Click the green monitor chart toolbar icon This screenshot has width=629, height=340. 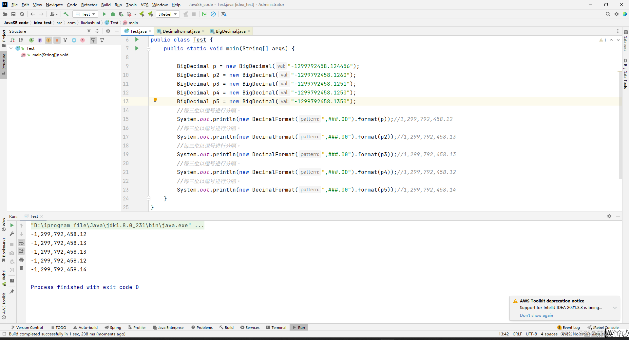tap(205, 14)
